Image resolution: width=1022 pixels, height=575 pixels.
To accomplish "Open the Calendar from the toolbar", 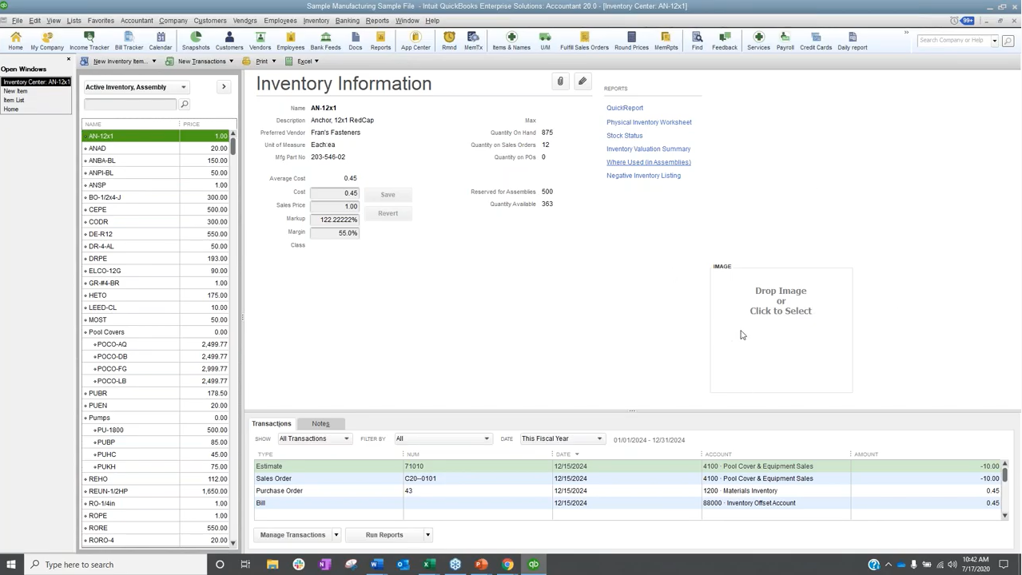I will click(x=161, y=42).
